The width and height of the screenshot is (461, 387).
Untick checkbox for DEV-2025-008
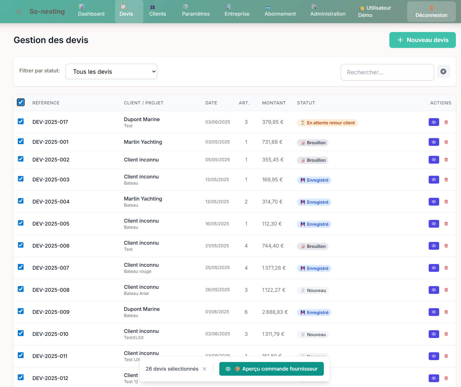[21, 289]
